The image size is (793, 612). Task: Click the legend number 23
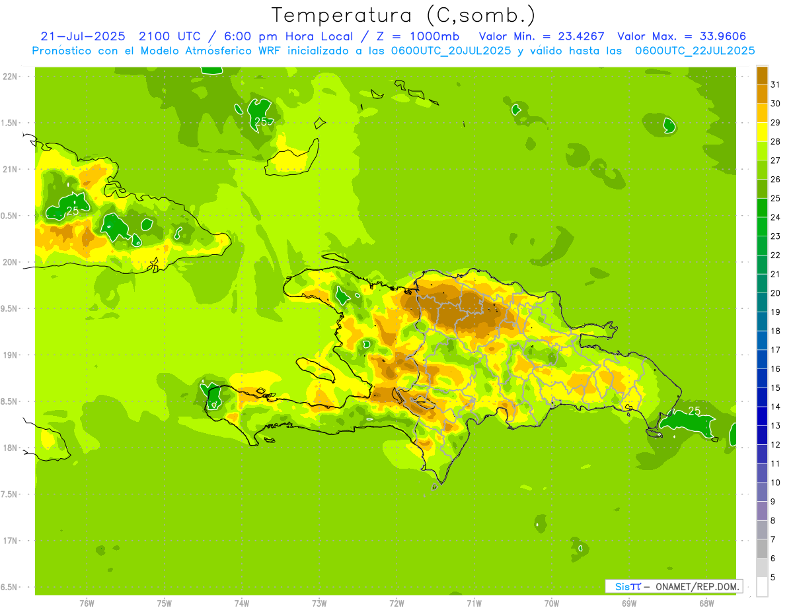click(775, 236)
